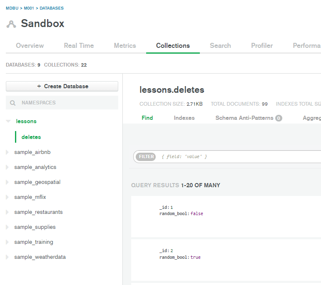
Task: Click the FILTER button in the query bar
Action: point(146,157)
